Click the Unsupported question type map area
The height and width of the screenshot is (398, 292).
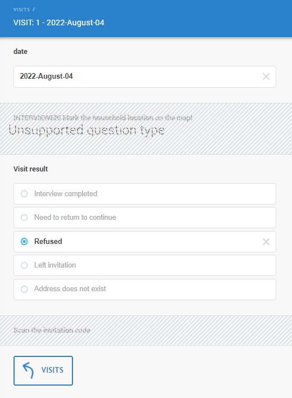coord(86,130)
